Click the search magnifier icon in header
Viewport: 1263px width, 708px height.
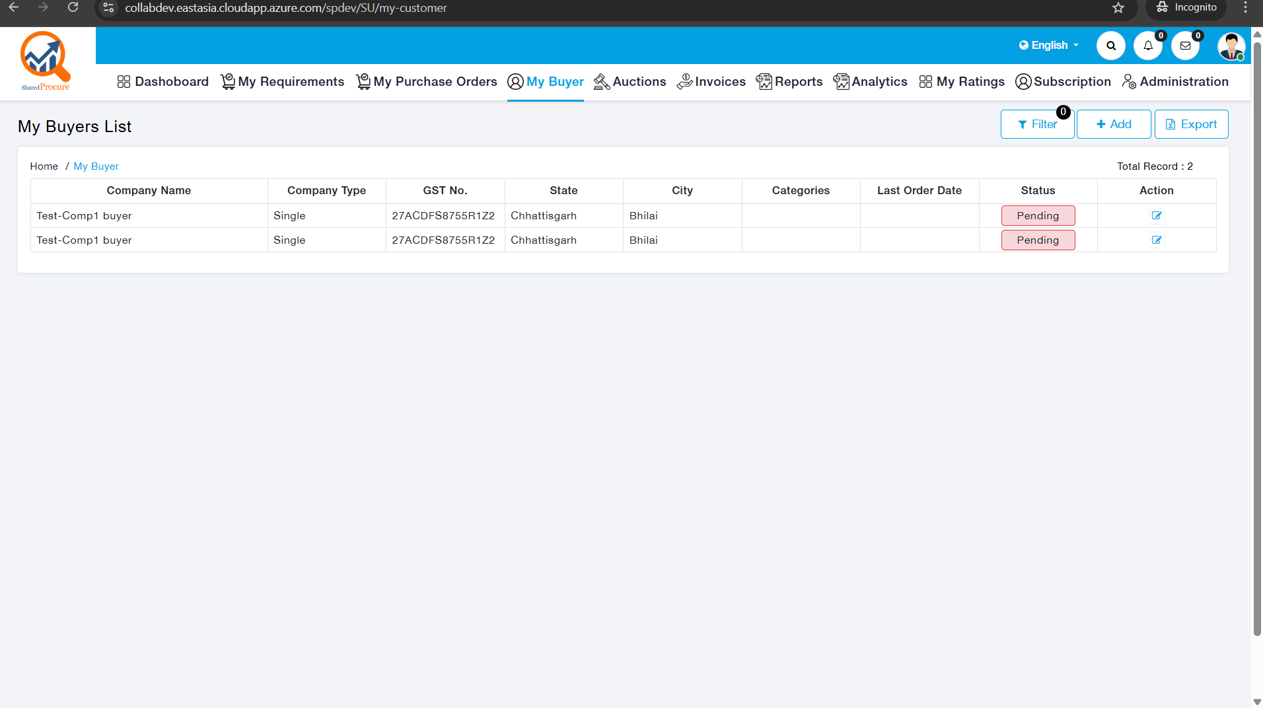[x=1110, y=46]
